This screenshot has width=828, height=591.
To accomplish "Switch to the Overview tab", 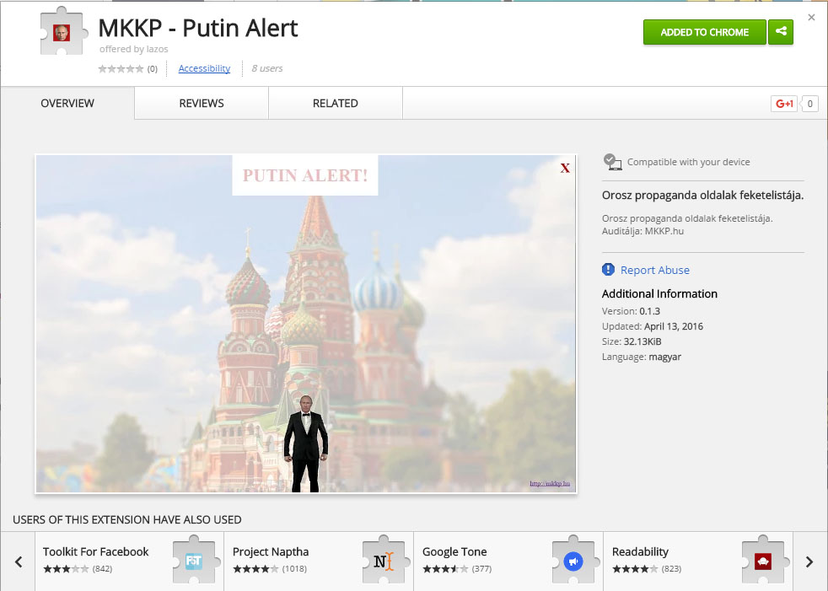I will coord(67,103).
